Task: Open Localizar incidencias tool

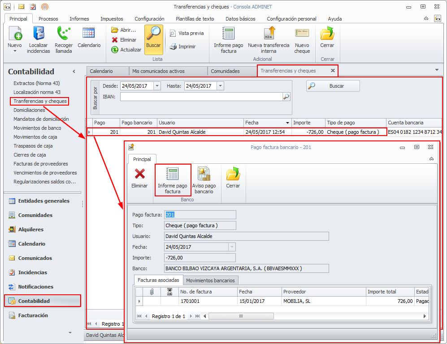Action: pos(39,39)
